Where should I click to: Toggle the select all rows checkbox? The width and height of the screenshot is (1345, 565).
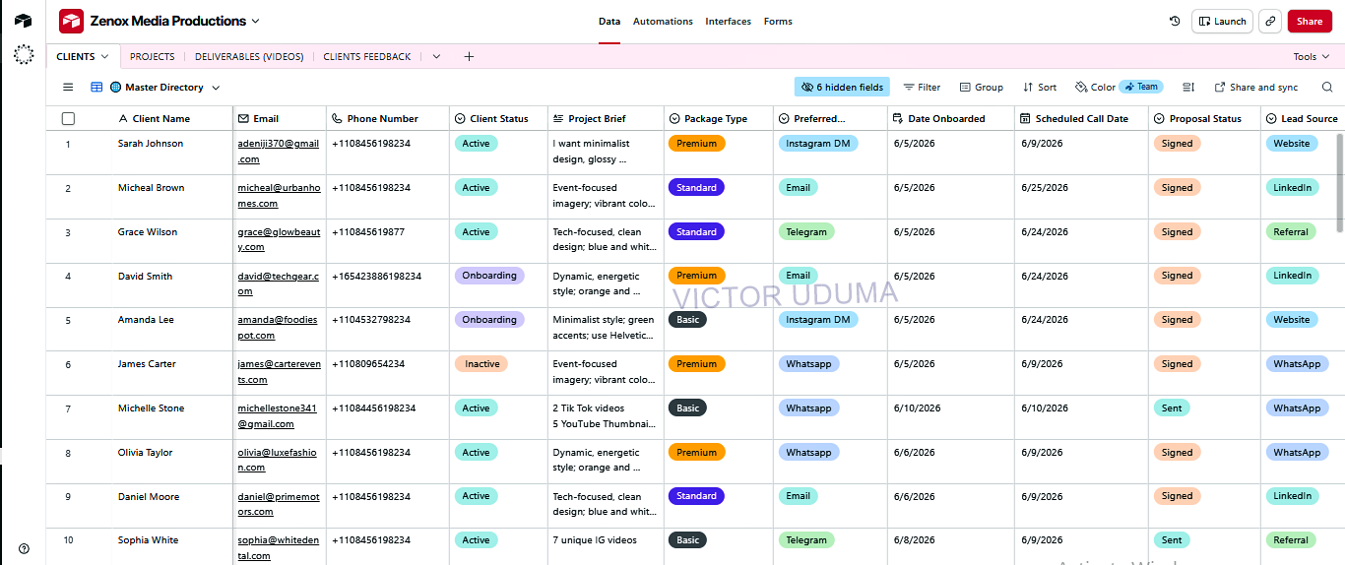coord(68,118)
